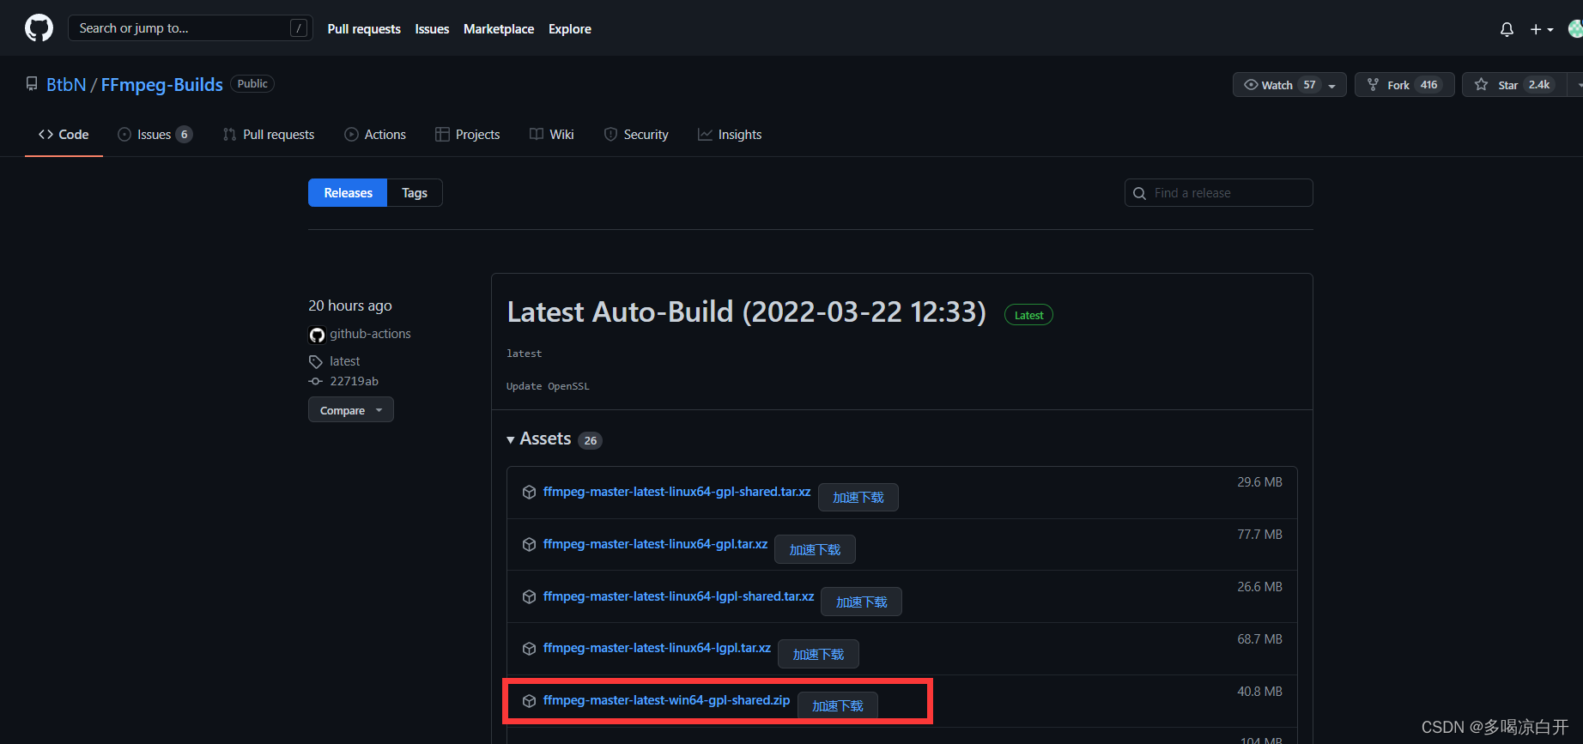Image resolution: width=1583 pixels, height=744 pixels.
Task: Open the GitHub home logo
Action: click(39, 28)
